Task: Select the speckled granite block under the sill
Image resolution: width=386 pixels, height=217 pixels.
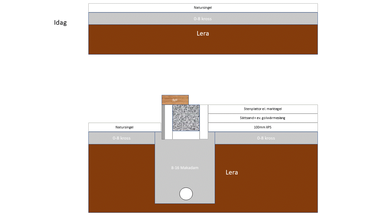Action: pos(186,118)
